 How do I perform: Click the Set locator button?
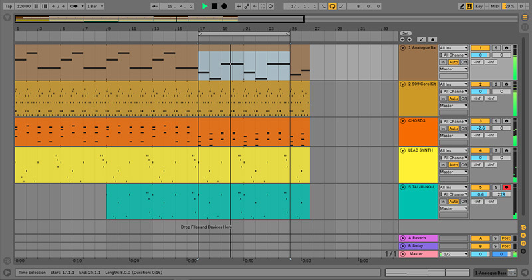[x=405, y=33]
